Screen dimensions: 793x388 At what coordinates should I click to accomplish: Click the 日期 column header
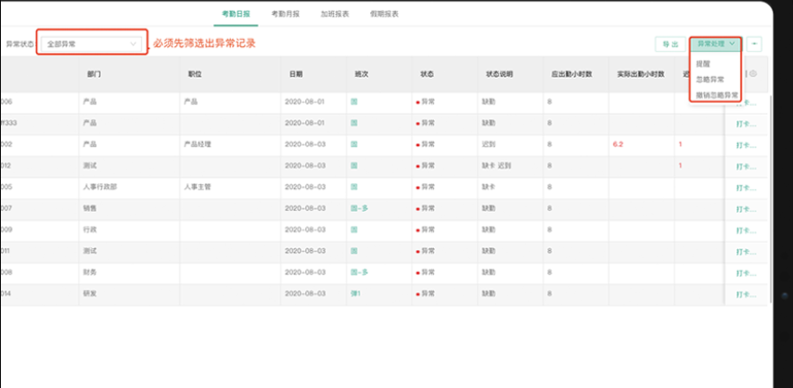[x=295, y=74]
